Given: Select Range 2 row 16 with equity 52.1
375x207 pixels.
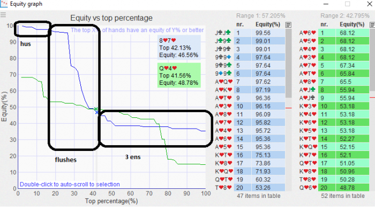Looking at the screenshot, I should click(334, 155).
